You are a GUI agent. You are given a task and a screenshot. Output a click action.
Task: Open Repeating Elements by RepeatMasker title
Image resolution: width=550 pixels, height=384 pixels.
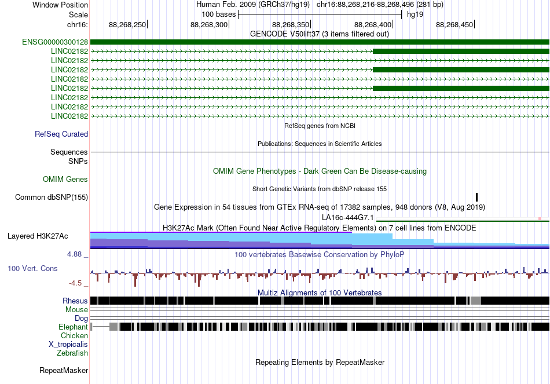(x=320, y=362)
